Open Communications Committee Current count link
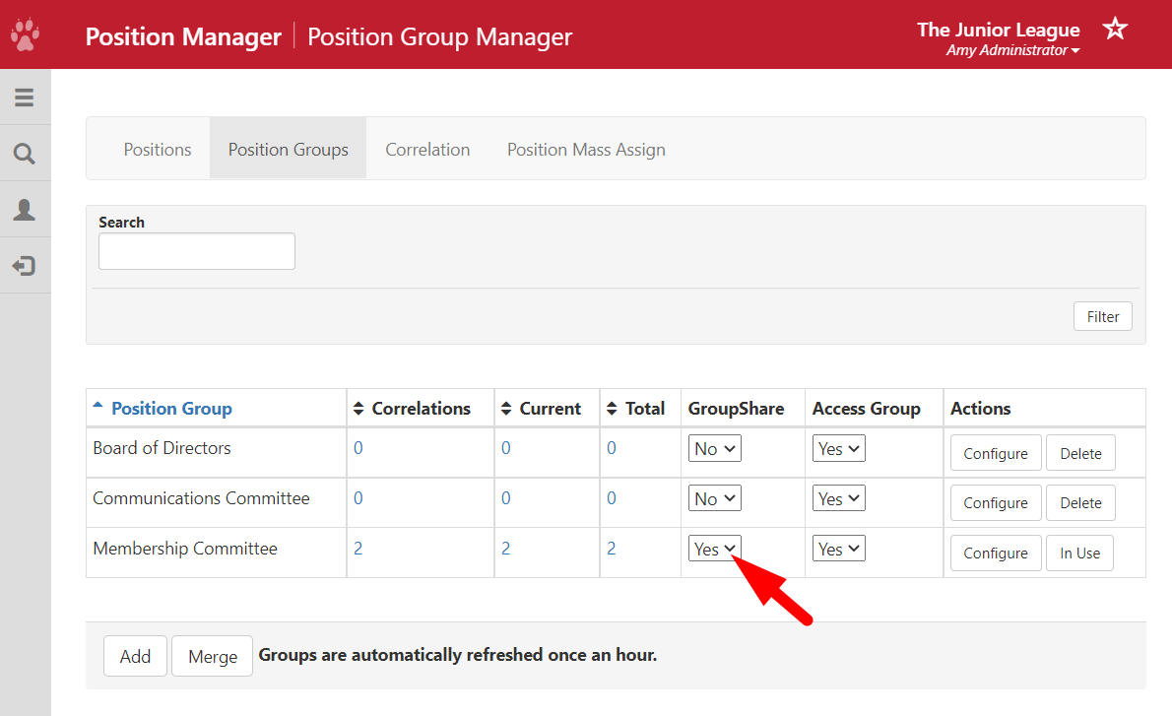The height and width of the screenshot is (716, 1172). point(506,497)
